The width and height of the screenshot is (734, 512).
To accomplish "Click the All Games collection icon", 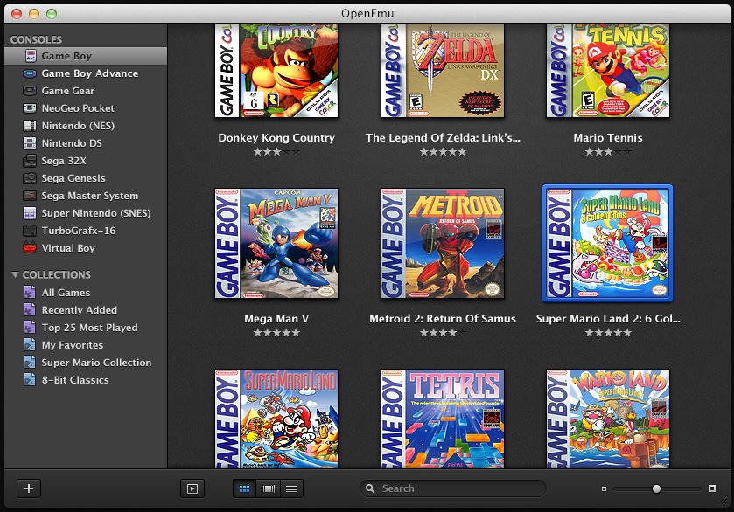I will tap(30, 292).
